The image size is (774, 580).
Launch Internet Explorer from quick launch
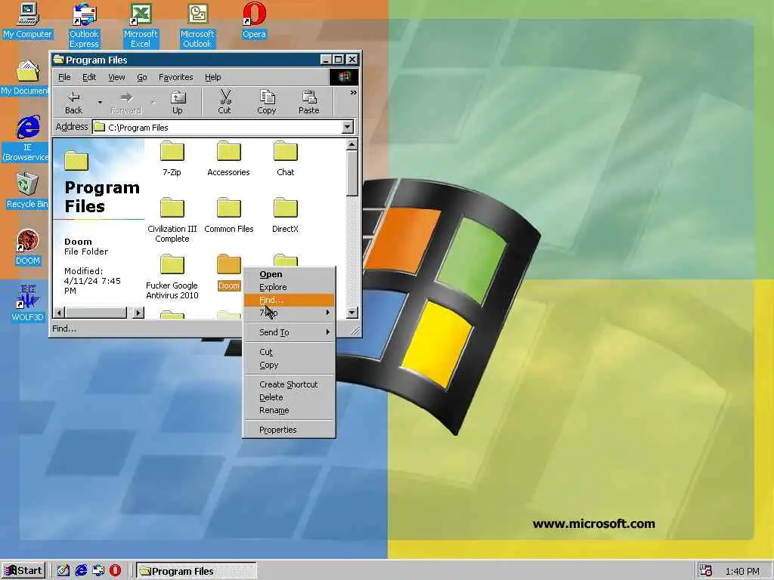[x=81, y=571]
